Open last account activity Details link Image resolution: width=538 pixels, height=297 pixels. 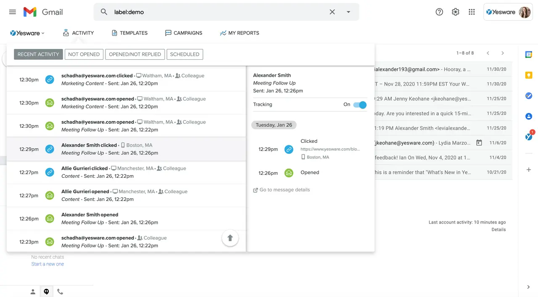pyautogui.click(x=498, y=230)
